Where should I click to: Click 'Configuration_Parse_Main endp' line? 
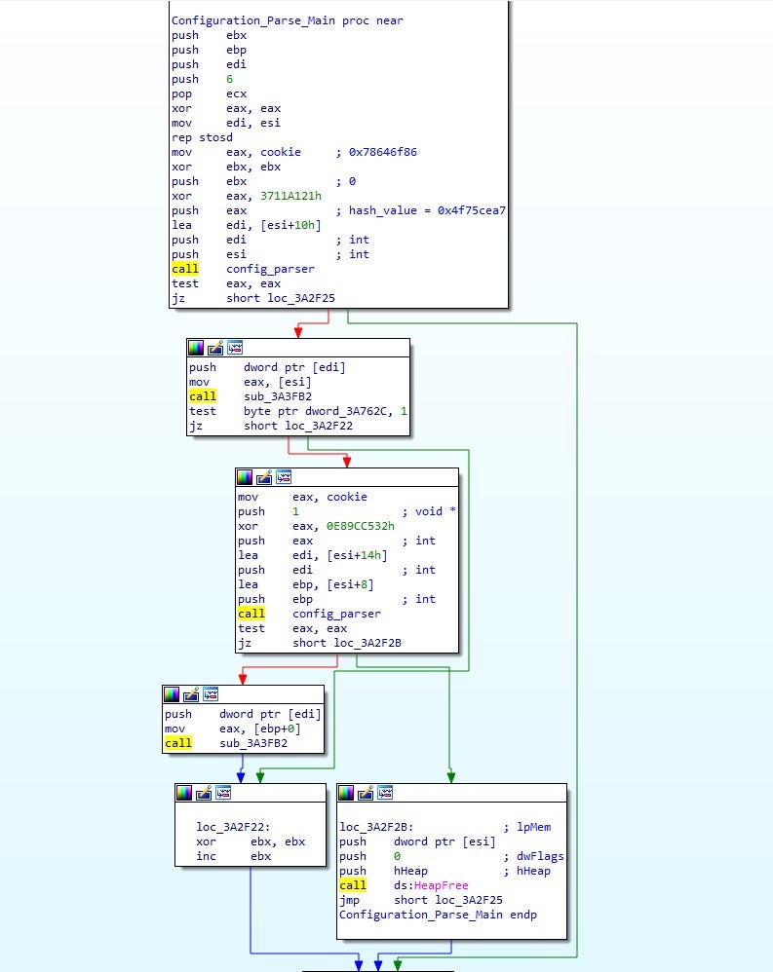point(437,915)
